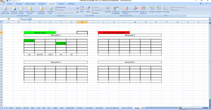
Task: Open Avancé filter options
Action: (x=95, y=13)
